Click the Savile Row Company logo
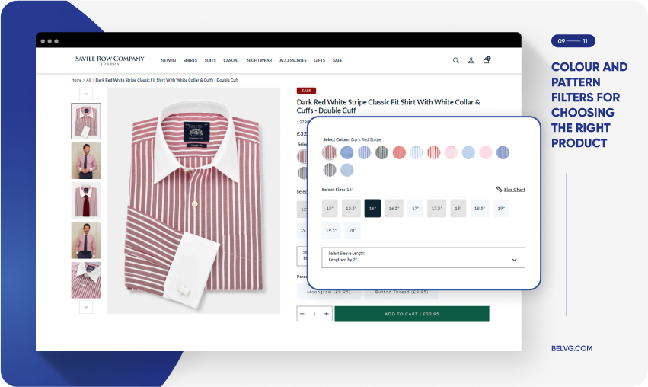The height and width of the screenshot is (387, 648). [110, 60]
